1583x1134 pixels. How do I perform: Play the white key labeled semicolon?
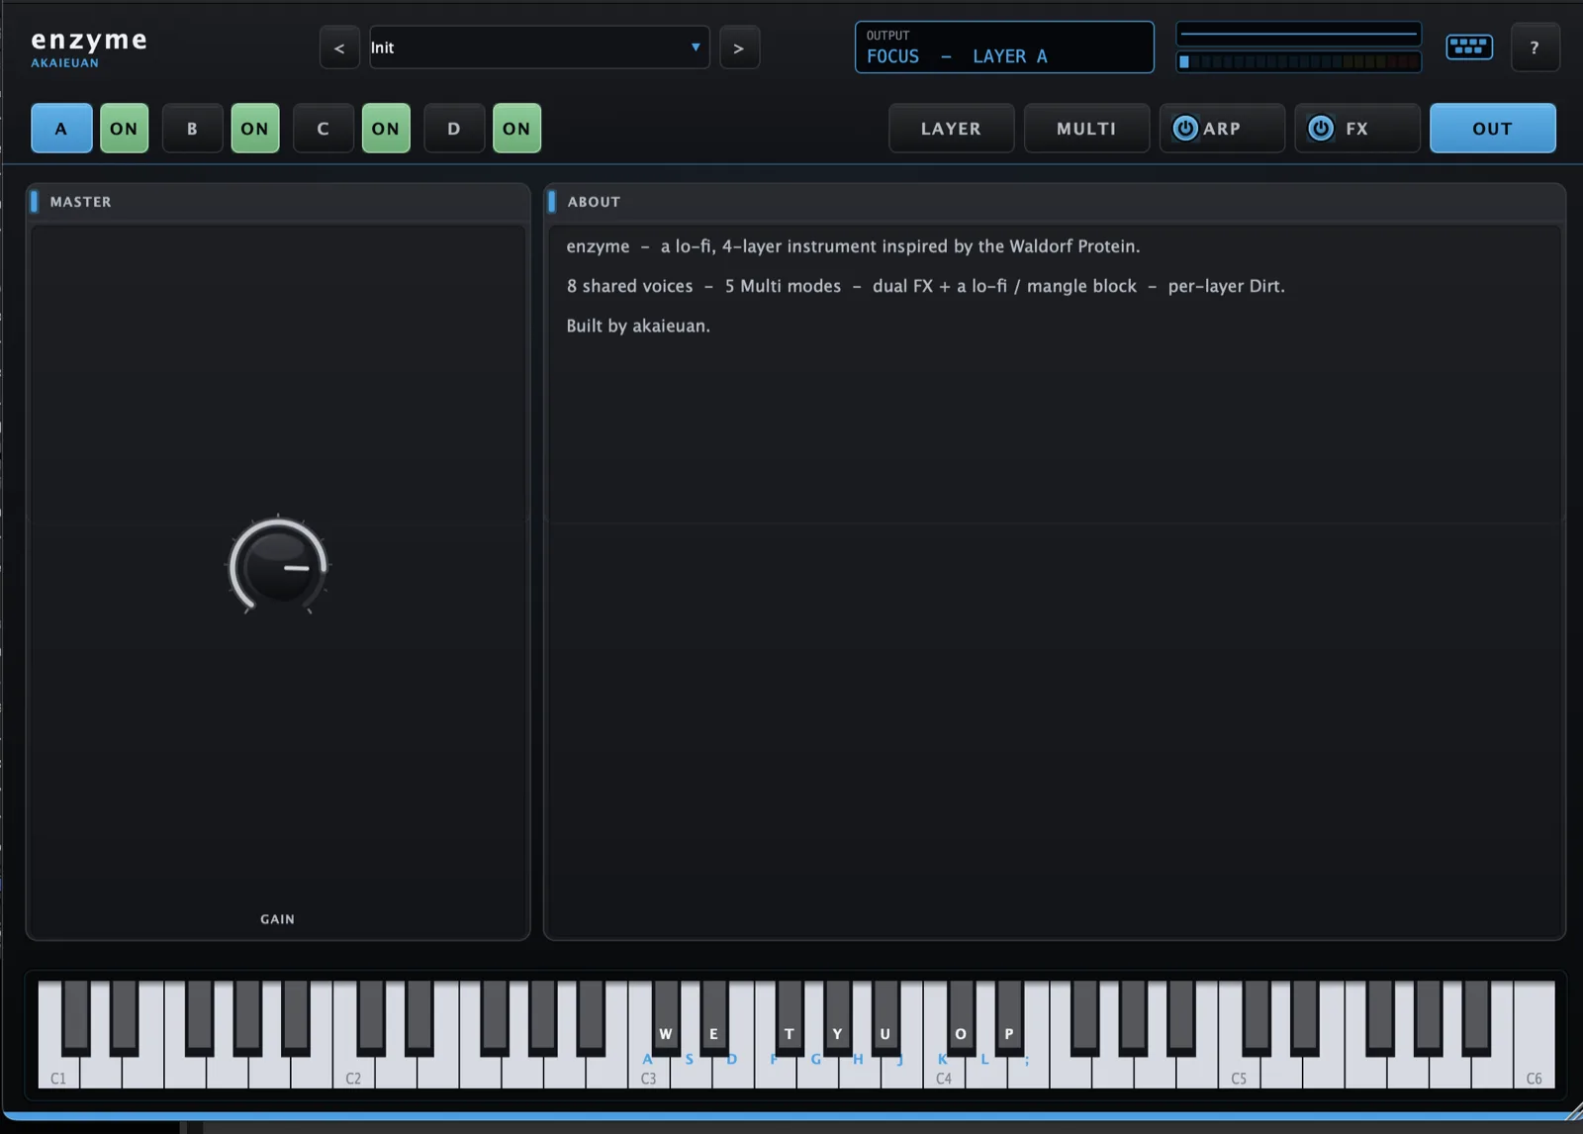pyautogui.click(x=1028, y=1071)
